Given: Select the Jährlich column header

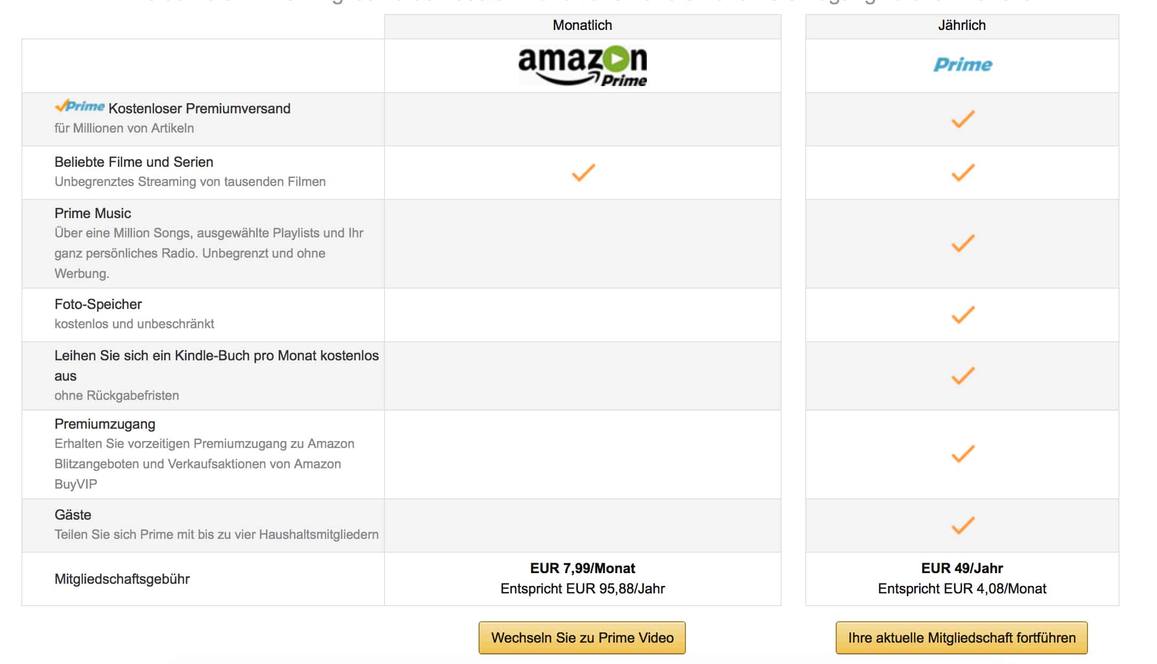Looking at the screenshot, I should tap(962, 25).
